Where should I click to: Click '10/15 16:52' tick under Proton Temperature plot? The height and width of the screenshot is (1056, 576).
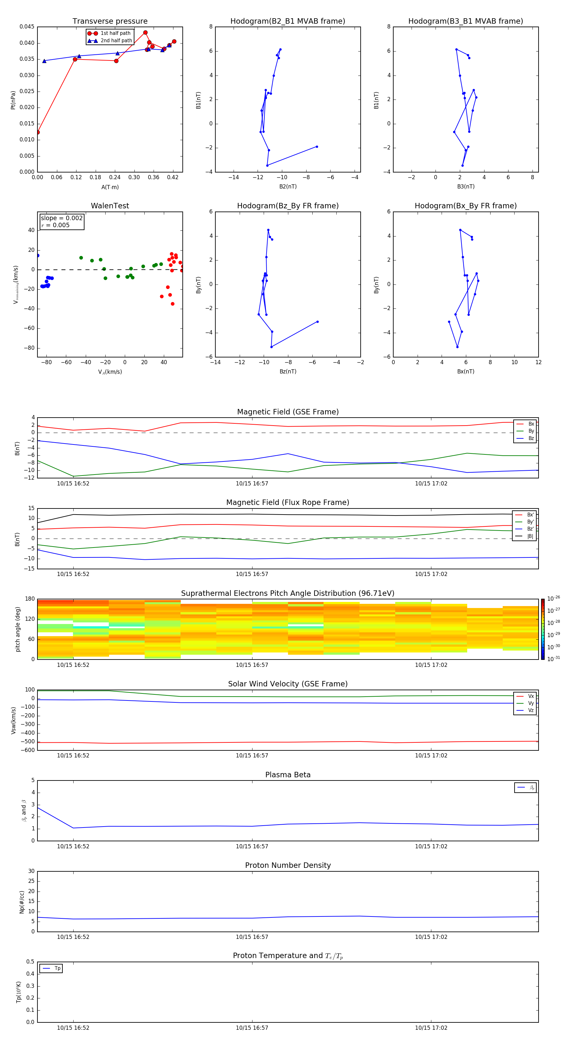coord(73,1028)
